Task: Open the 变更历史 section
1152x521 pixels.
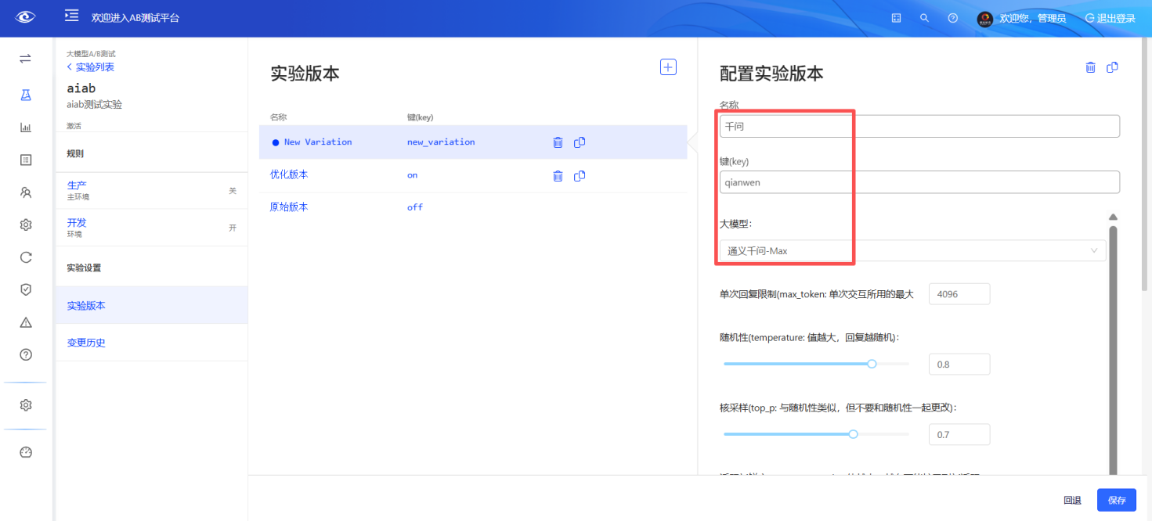Action: tap(86, 342)
